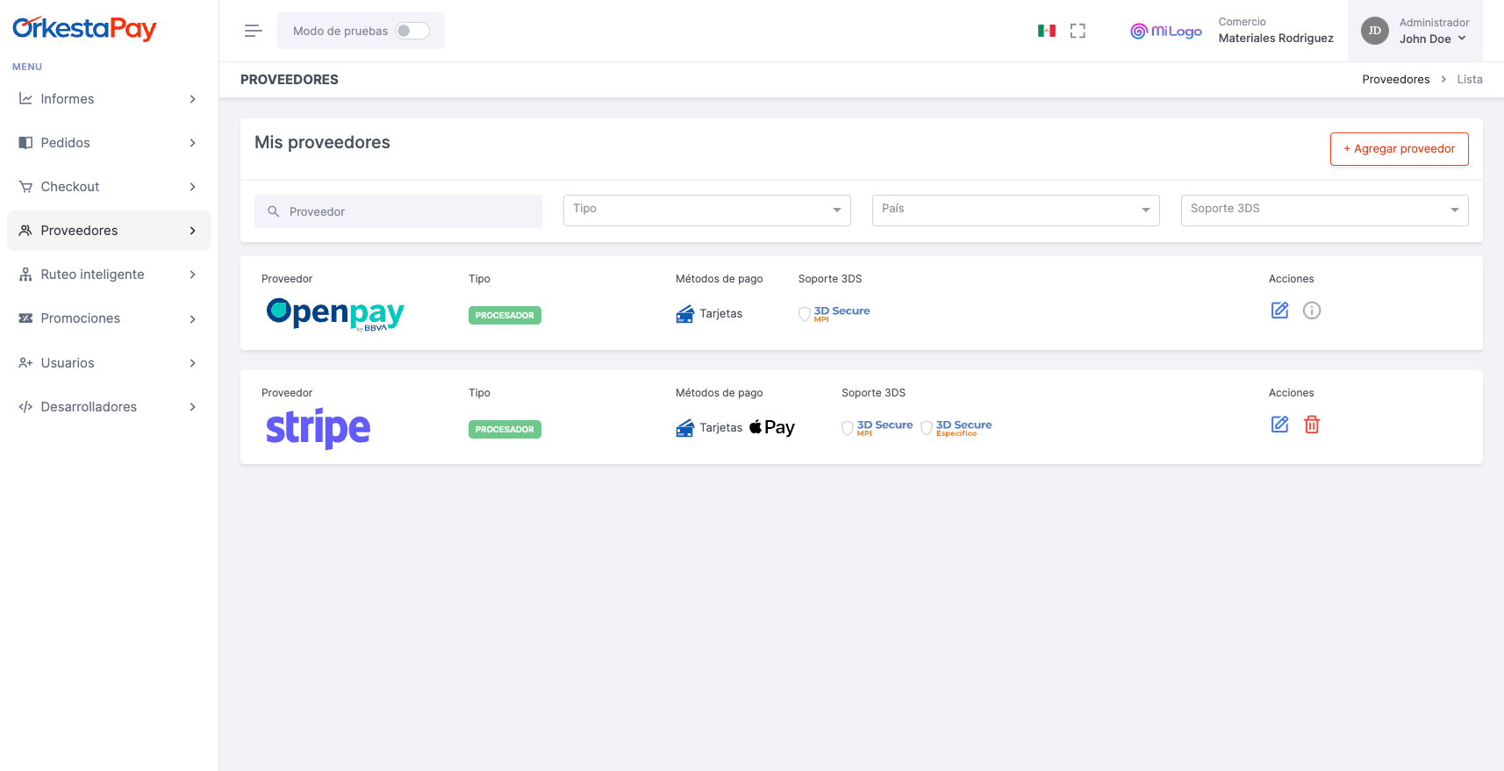Expand Desarrolladores submenu chevron
This screenshot has height=771, width=1504.
[193, 407]
